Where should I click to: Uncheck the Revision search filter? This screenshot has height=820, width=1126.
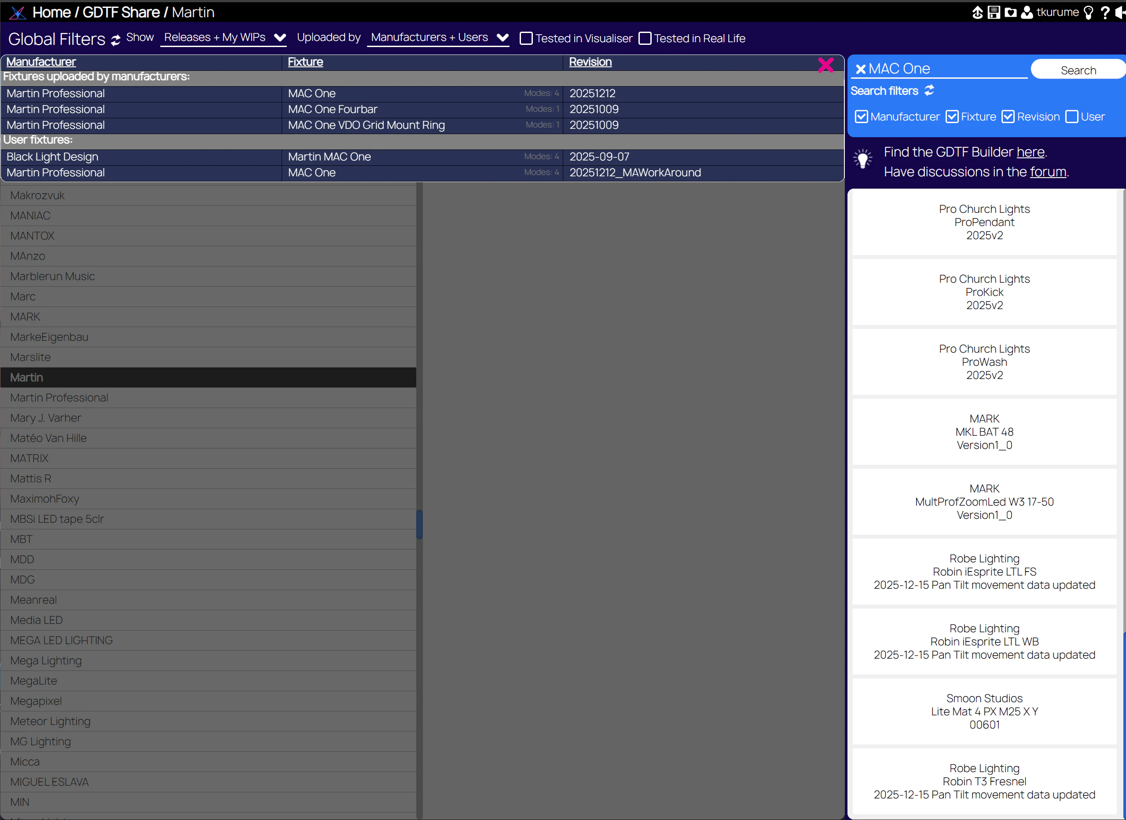(1008, 117)
